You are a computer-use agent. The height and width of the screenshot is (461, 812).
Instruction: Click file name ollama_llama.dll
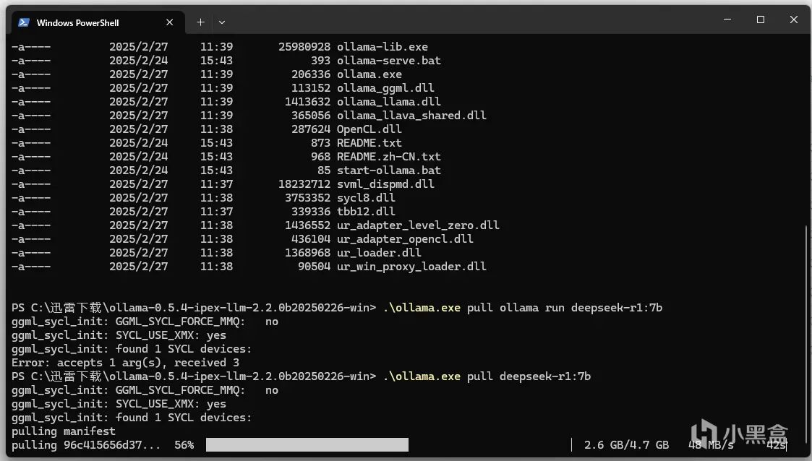(x=388, y=101)
